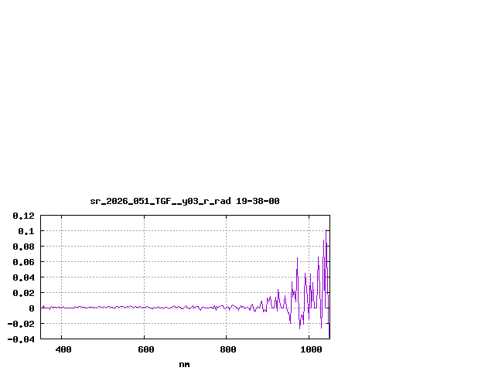
Task: Click the 400 x-axis tick label
Action: pos(63,349)
